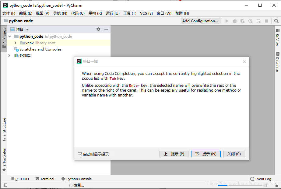Click the Run button in toolbar
281x189 pixels.
click(x=227, y=21)
